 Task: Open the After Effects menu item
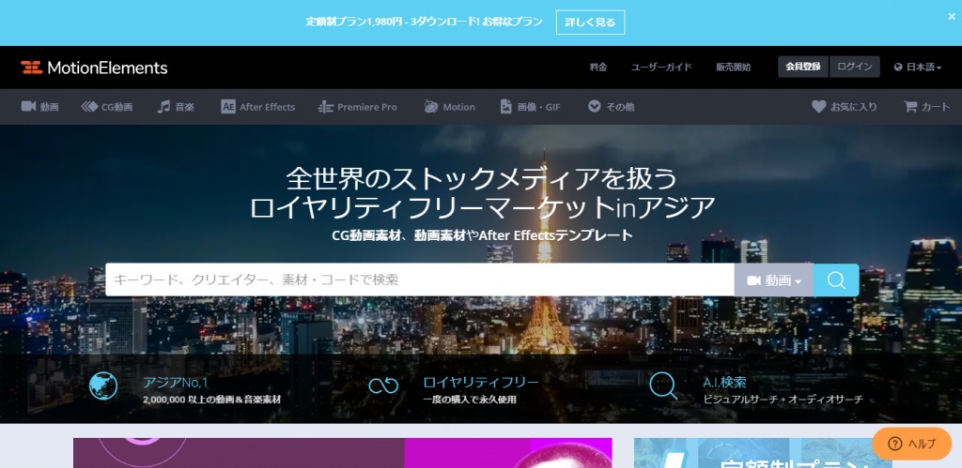pos(257,107)
